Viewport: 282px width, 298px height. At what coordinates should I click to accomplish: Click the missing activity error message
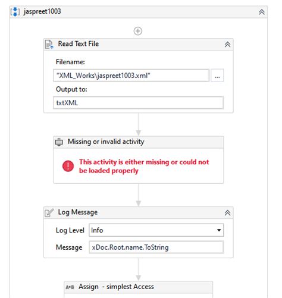[x=144, y=166]
